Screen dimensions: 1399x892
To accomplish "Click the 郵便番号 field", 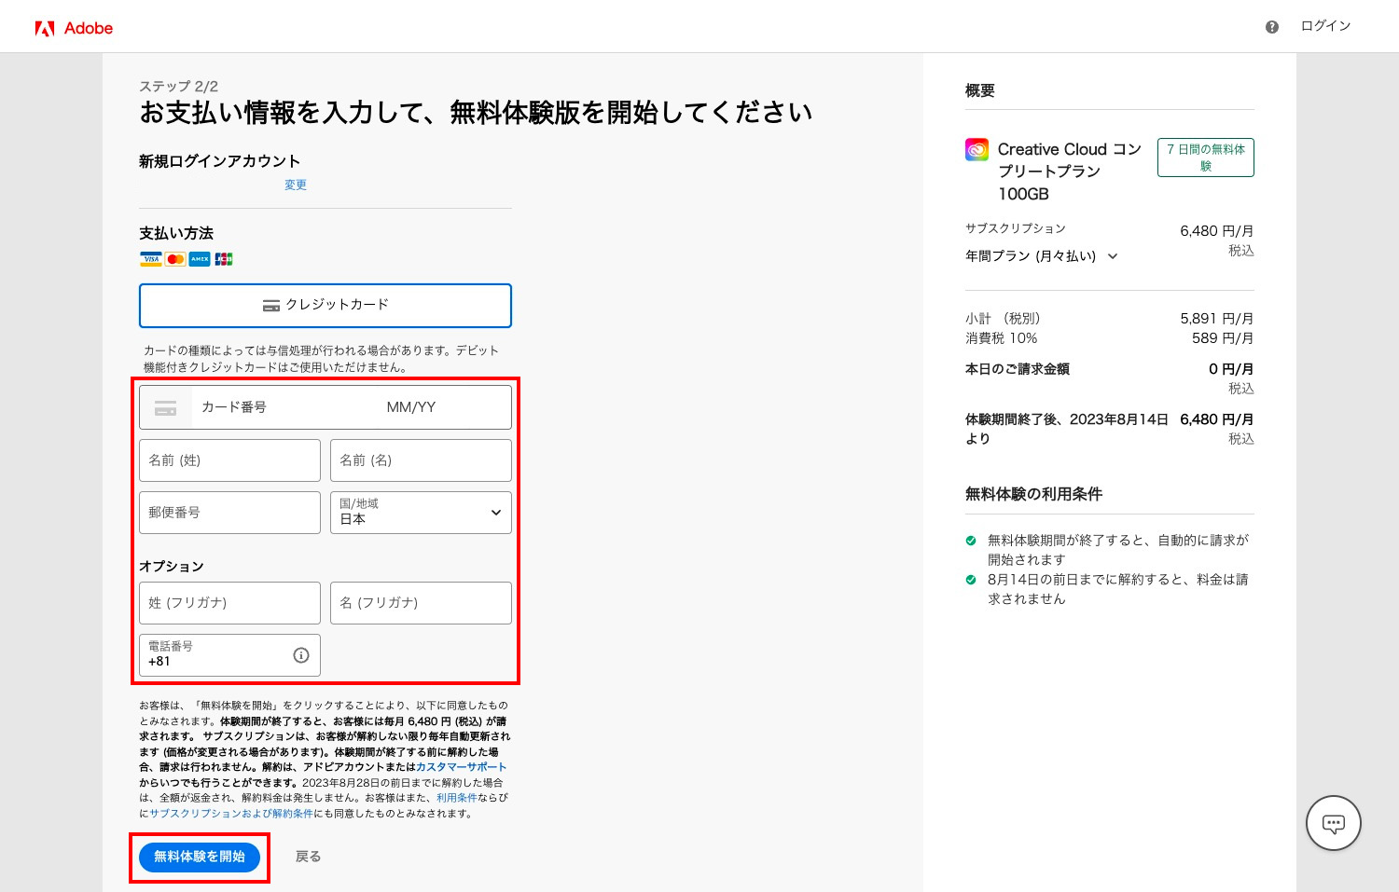I will tap(229, 513).
